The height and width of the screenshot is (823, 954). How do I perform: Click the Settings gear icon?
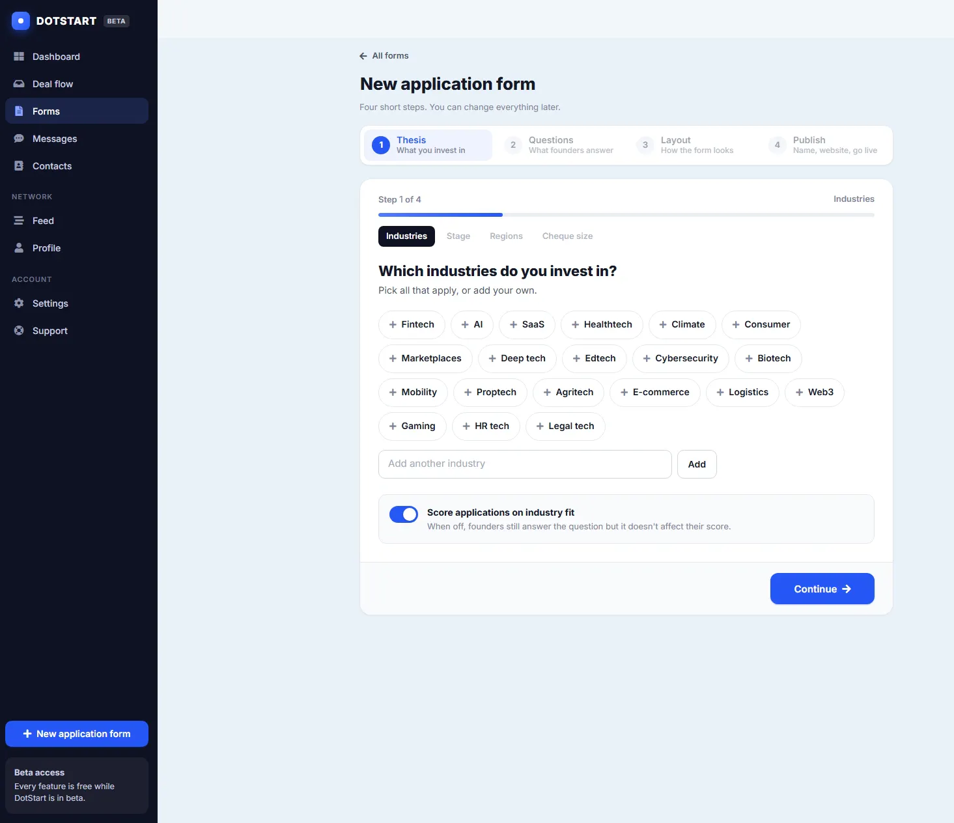point(19,303)
